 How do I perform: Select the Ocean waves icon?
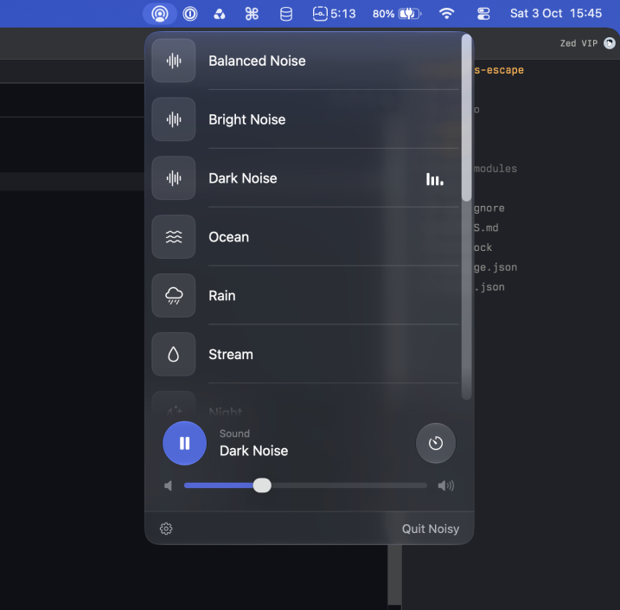tap(174, 236)
